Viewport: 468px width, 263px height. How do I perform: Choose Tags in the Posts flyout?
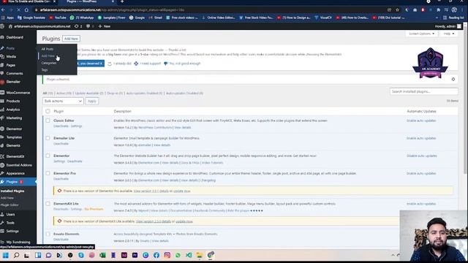[x=45, y=70]
